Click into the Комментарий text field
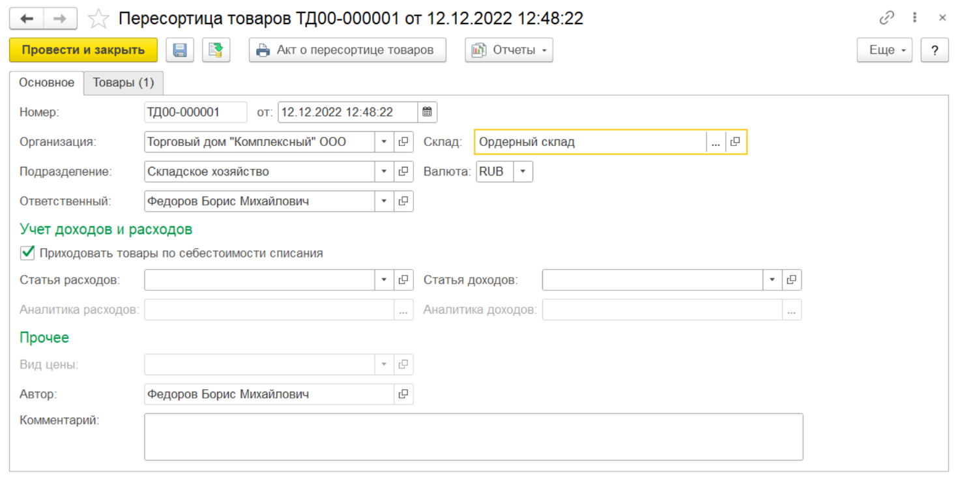 click(x=473, y=437)
